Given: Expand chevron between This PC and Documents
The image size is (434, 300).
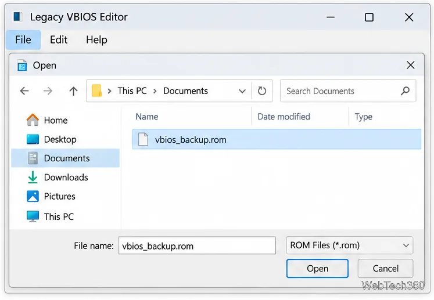Looking at the screenshot, I should click(x=155, y=91).
